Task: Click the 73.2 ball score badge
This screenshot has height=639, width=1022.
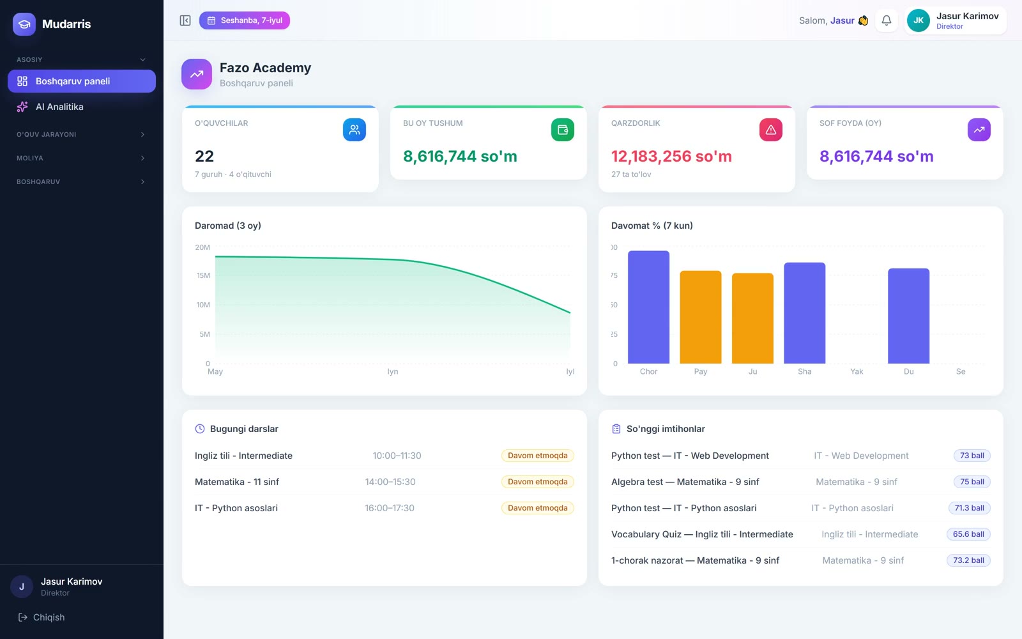Action: (x=968, y=560)
